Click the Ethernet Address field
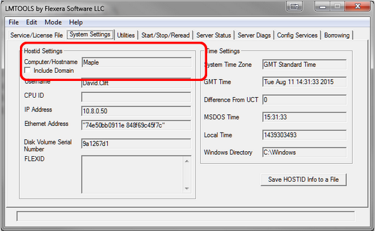Viewport: 375px width, 231px height. [136, 125]
